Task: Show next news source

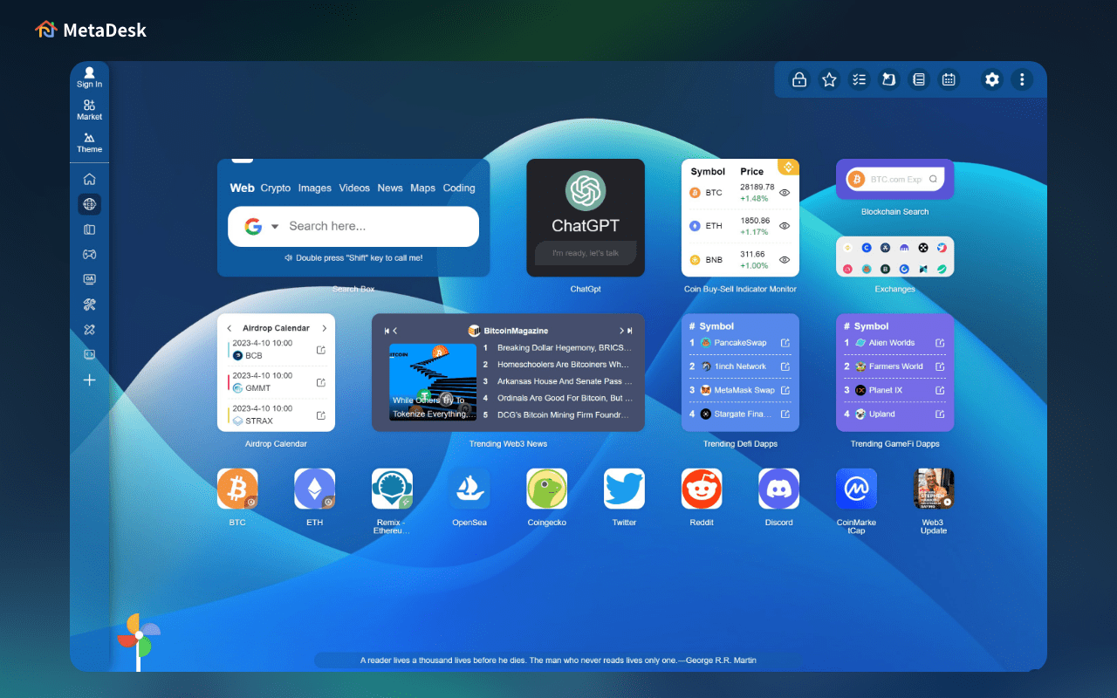Action: click(x=621, y=331)
